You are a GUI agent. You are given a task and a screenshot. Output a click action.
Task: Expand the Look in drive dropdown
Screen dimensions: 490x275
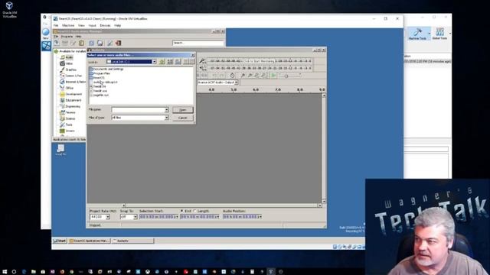155,62
